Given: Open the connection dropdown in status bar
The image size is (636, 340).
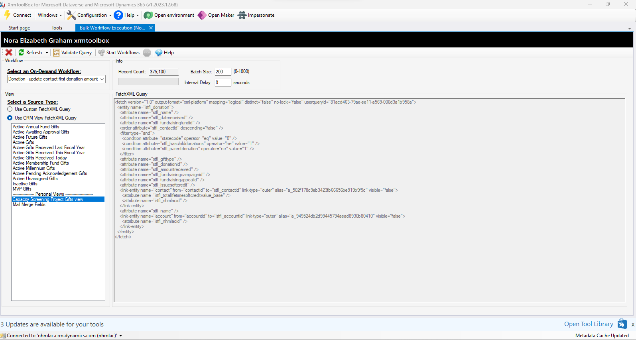Looking at the screenshot, I should (120, 336).
